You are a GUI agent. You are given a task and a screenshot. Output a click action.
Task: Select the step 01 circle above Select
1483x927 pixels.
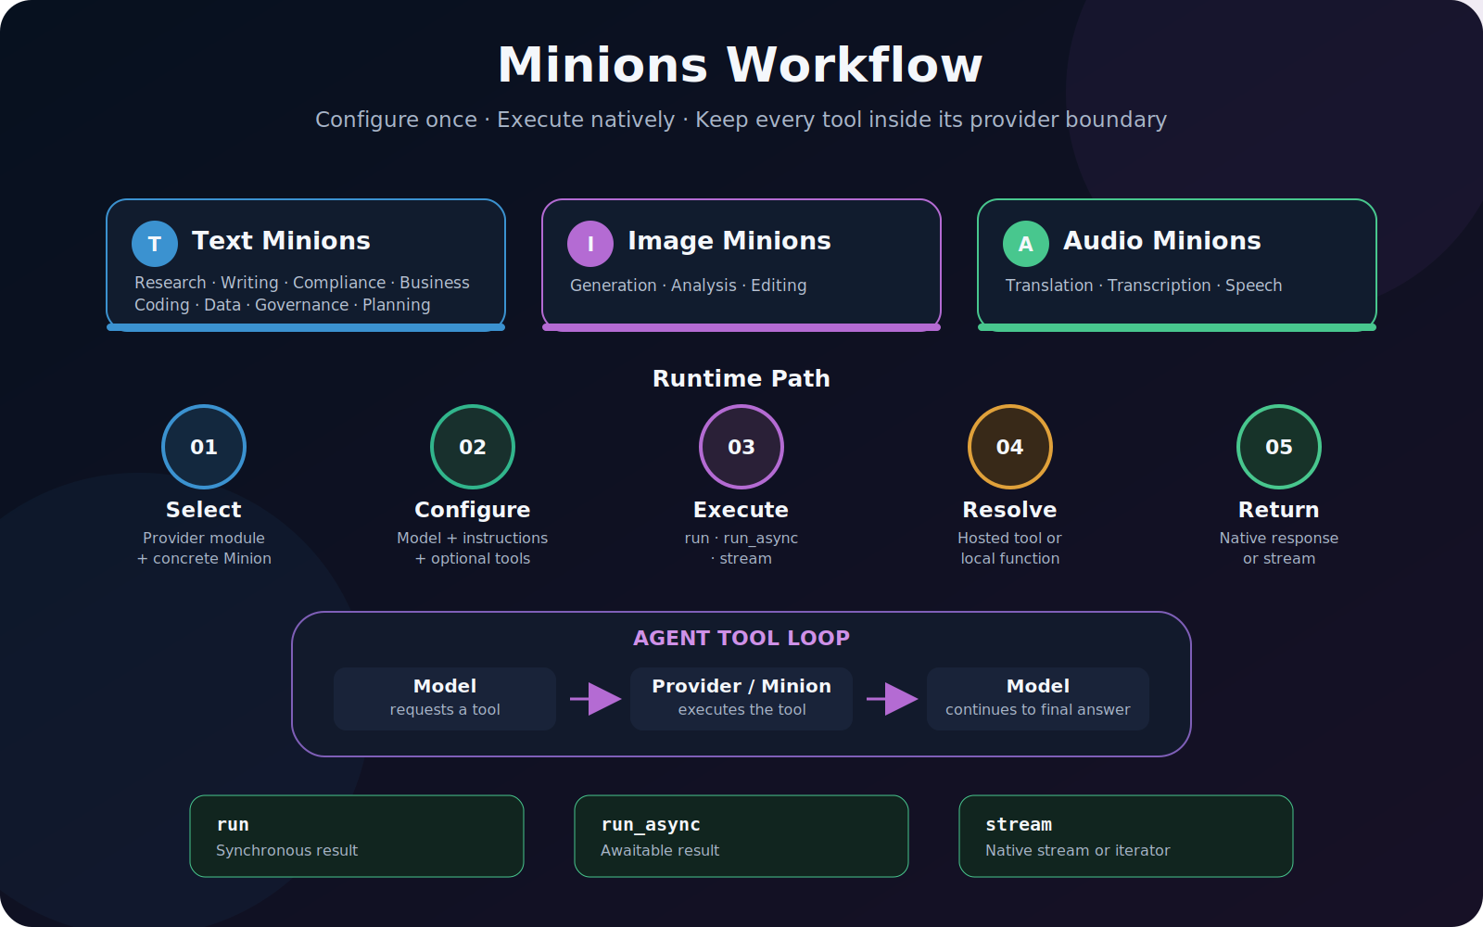tap(204, 447)
